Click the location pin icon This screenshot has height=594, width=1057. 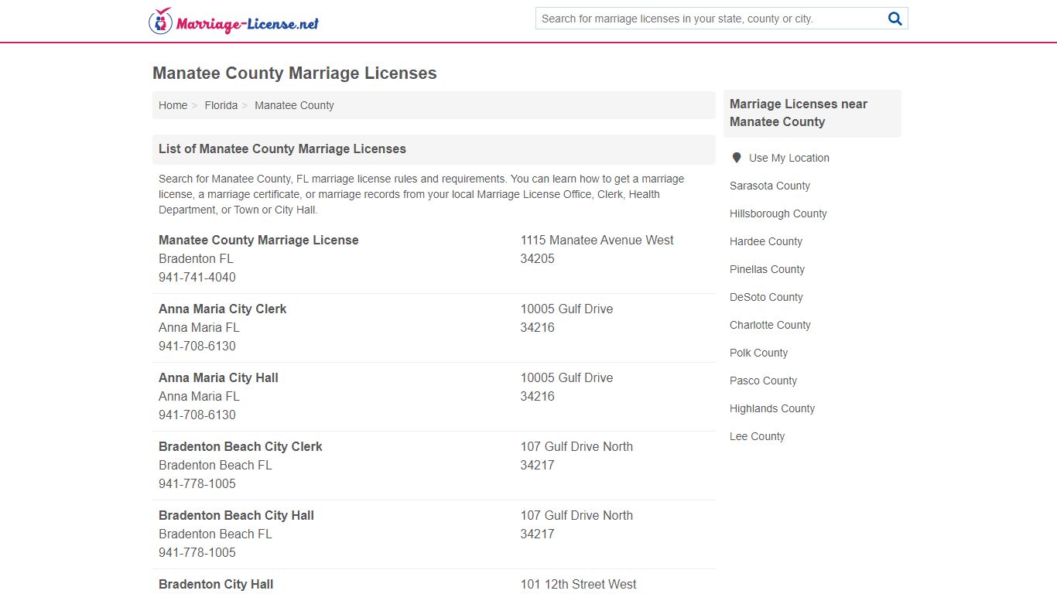click(737, 158)
